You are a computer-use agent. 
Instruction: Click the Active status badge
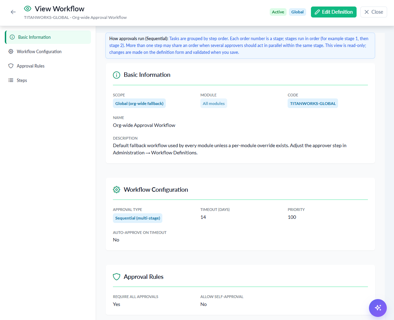pyautogui.click(x=278, y=12)
